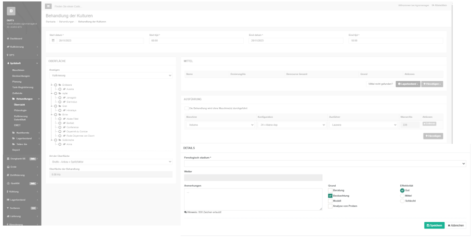474x240 pixels.
Task: Open the Maschine dropdown showing Induma
Action: pyautogui.click(x=220, y=125)
